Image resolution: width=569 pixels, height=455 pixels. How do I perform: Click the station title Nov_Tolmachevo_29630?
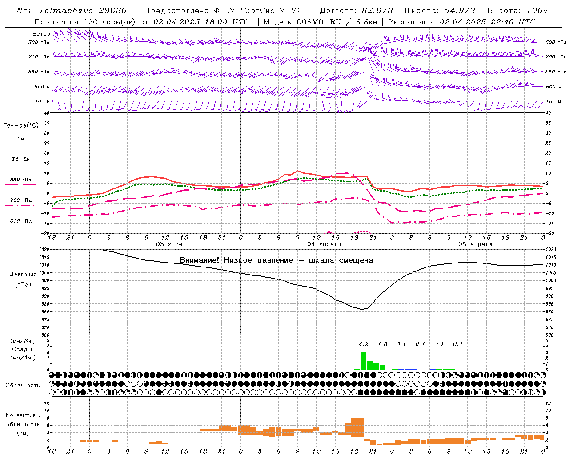point(71,11)
